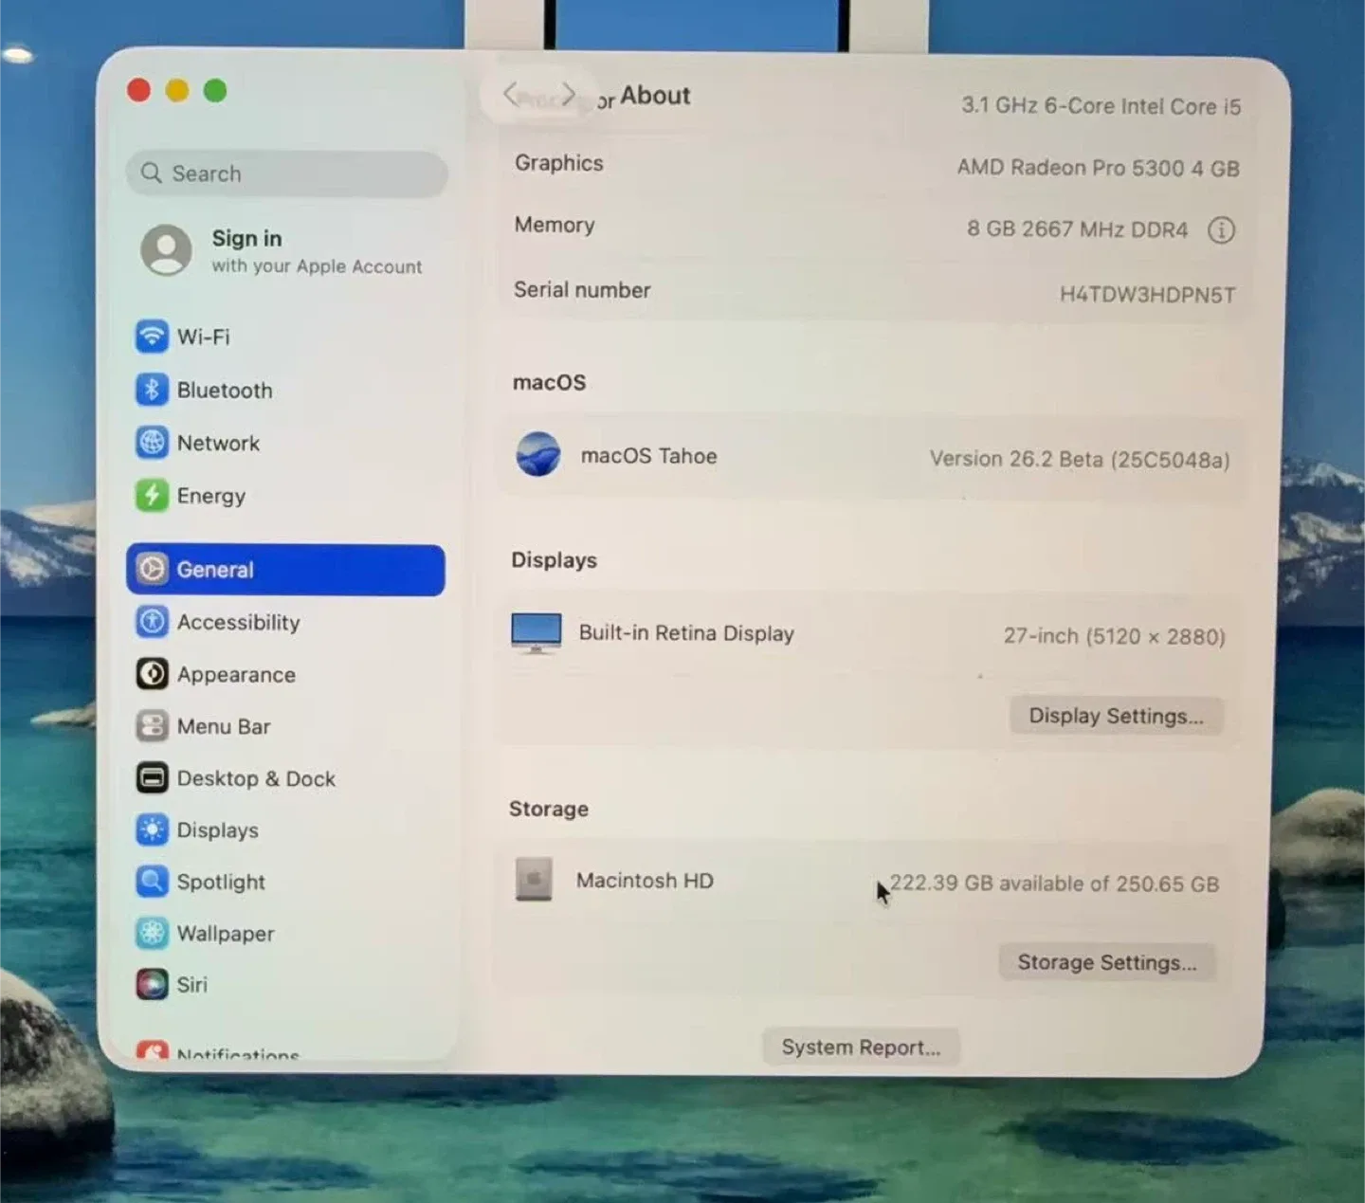Image resolution: width=1365 pixels, height=1203 pixels.
Task: Select the Wi-Fi settings icon
Action: 152,337
